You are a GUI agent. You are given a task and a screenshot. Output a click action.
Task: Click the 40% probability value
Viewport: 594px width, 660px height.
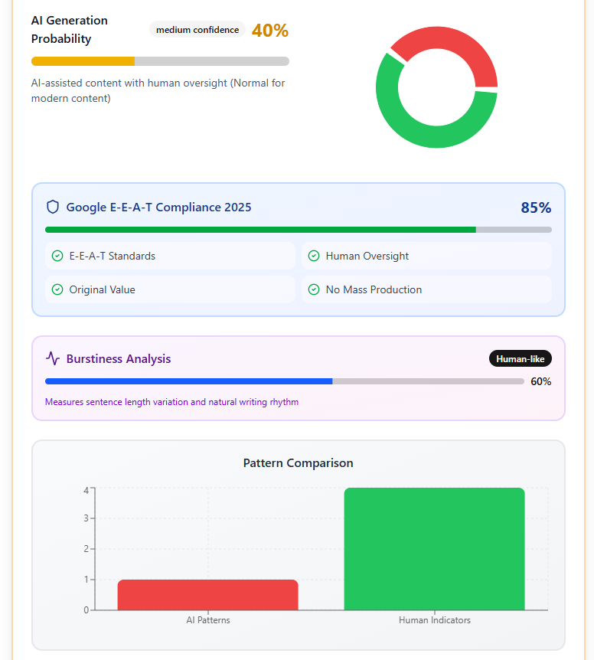pos(270,31)
